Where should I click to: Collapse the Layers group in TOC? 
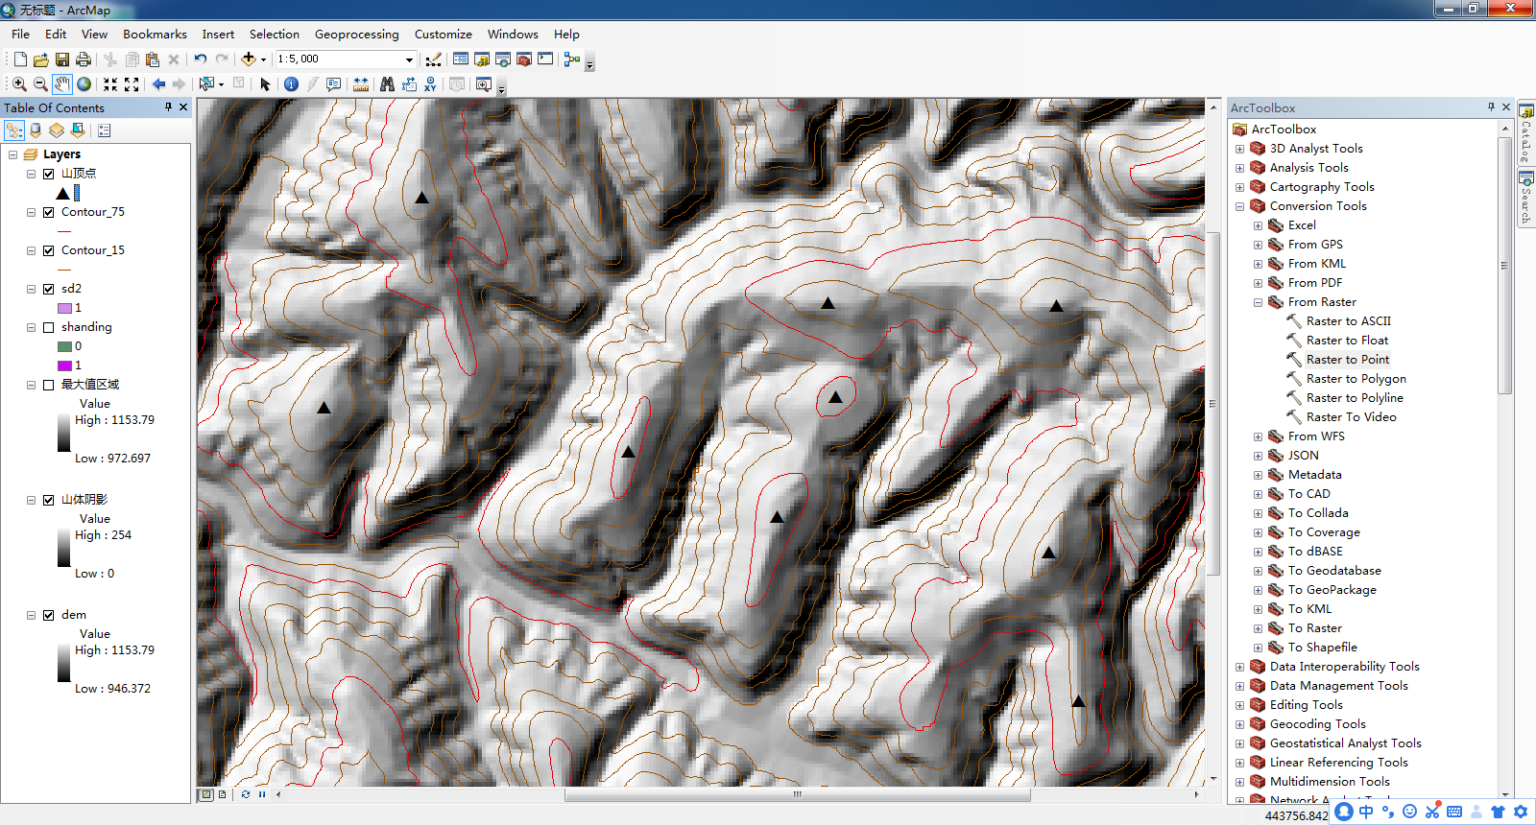[12, 154]
